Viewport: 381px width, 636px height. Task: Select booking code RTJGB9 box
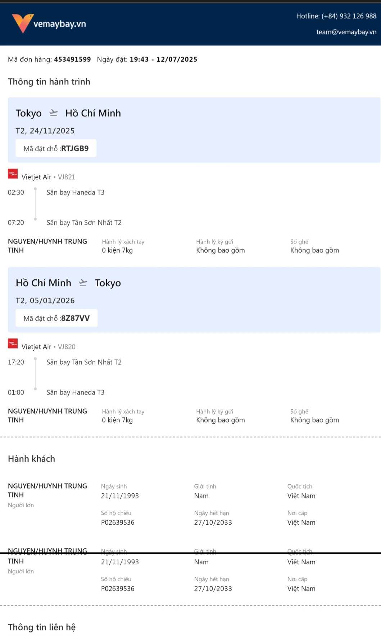tap(56, 148)
